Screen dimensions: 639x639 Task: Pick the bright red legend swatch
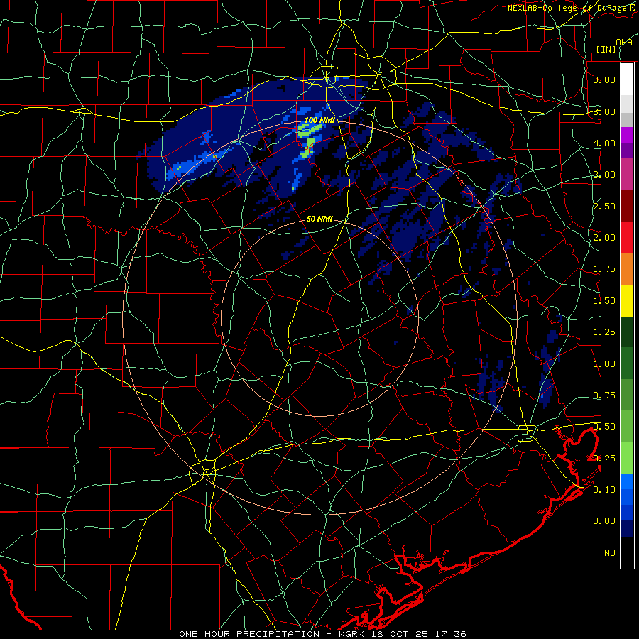coord(627,237)
